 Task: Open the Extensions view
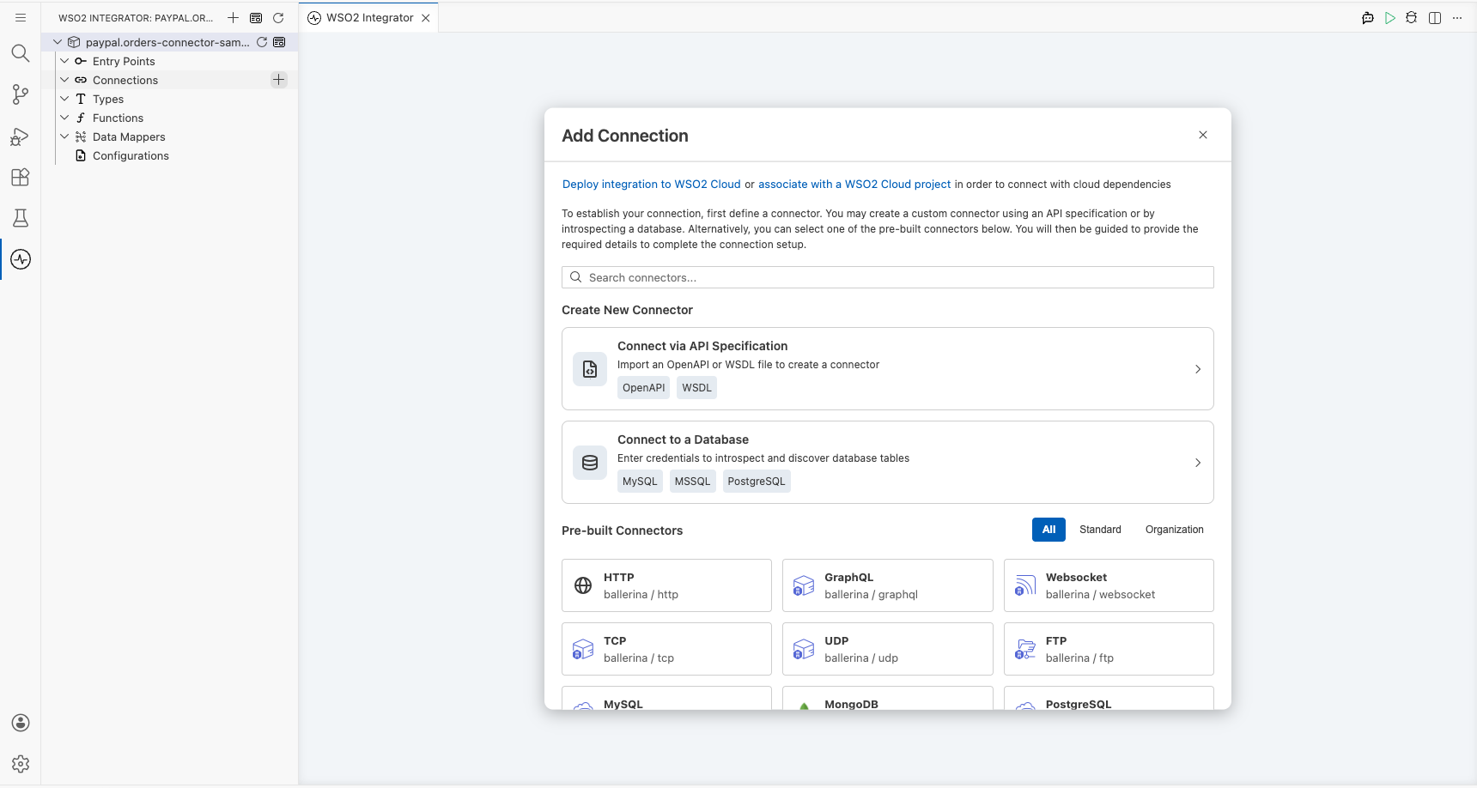21,177
